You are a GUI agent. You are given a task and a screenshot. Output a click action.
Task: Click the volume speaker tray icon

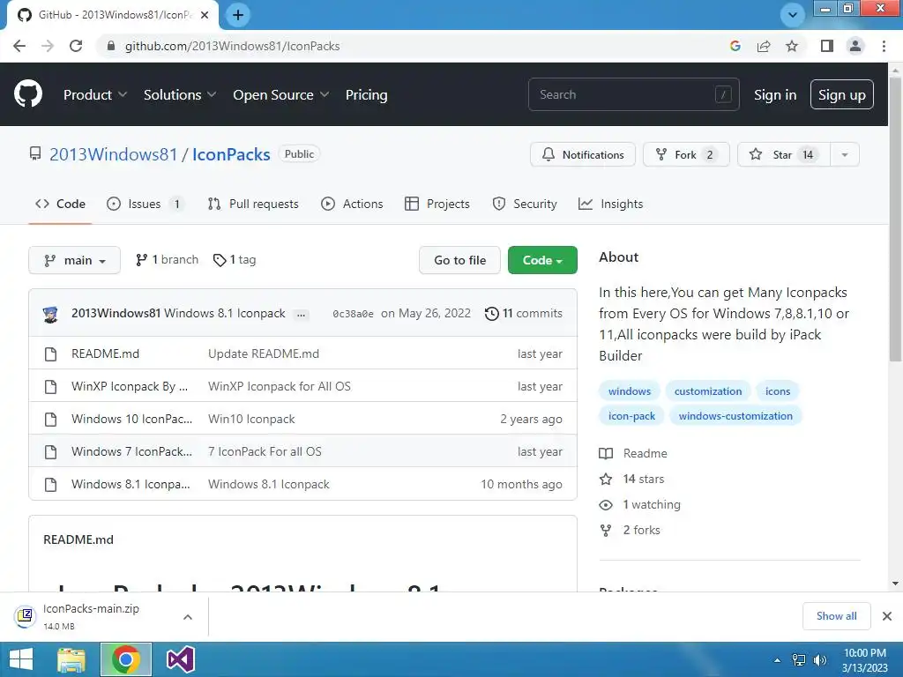click(x=820, y=660)
